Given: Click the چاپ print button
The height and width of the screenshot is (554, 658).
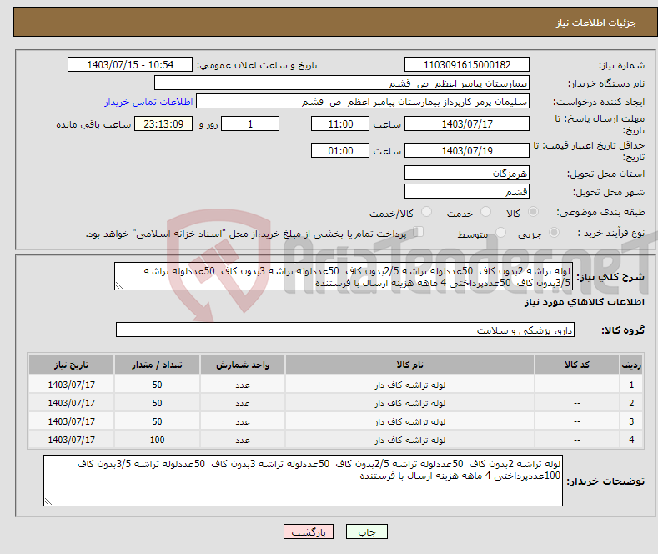Looking at the screenshot, I should coord(366,531).
